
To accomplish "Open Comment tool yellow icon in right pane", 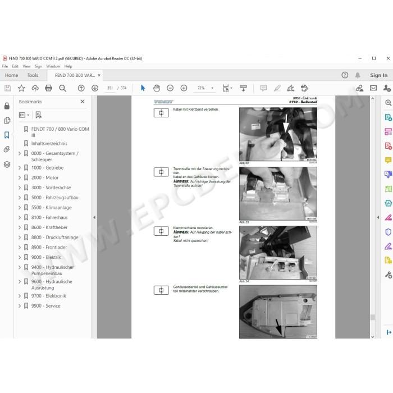I will pyautogui.click(x=388, y=160).
